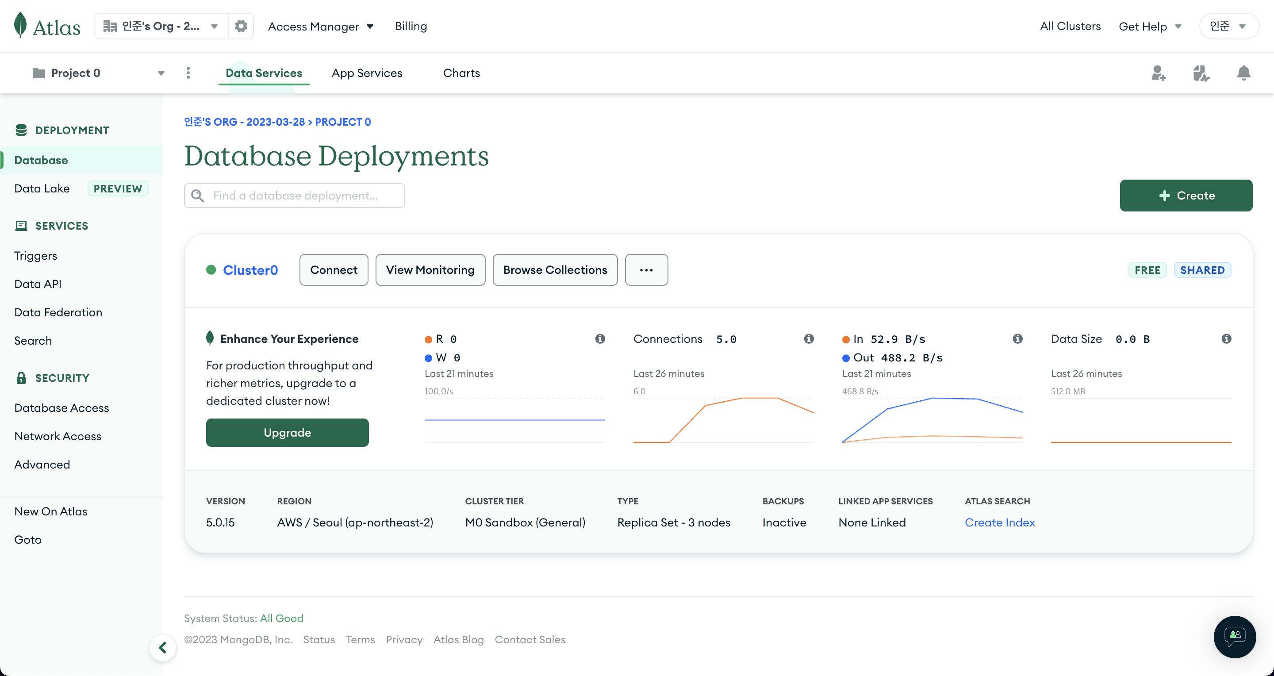Open Data Lake in the sidebar
This screenshot has height=676, width=1274.
click(x=42, y=188)
